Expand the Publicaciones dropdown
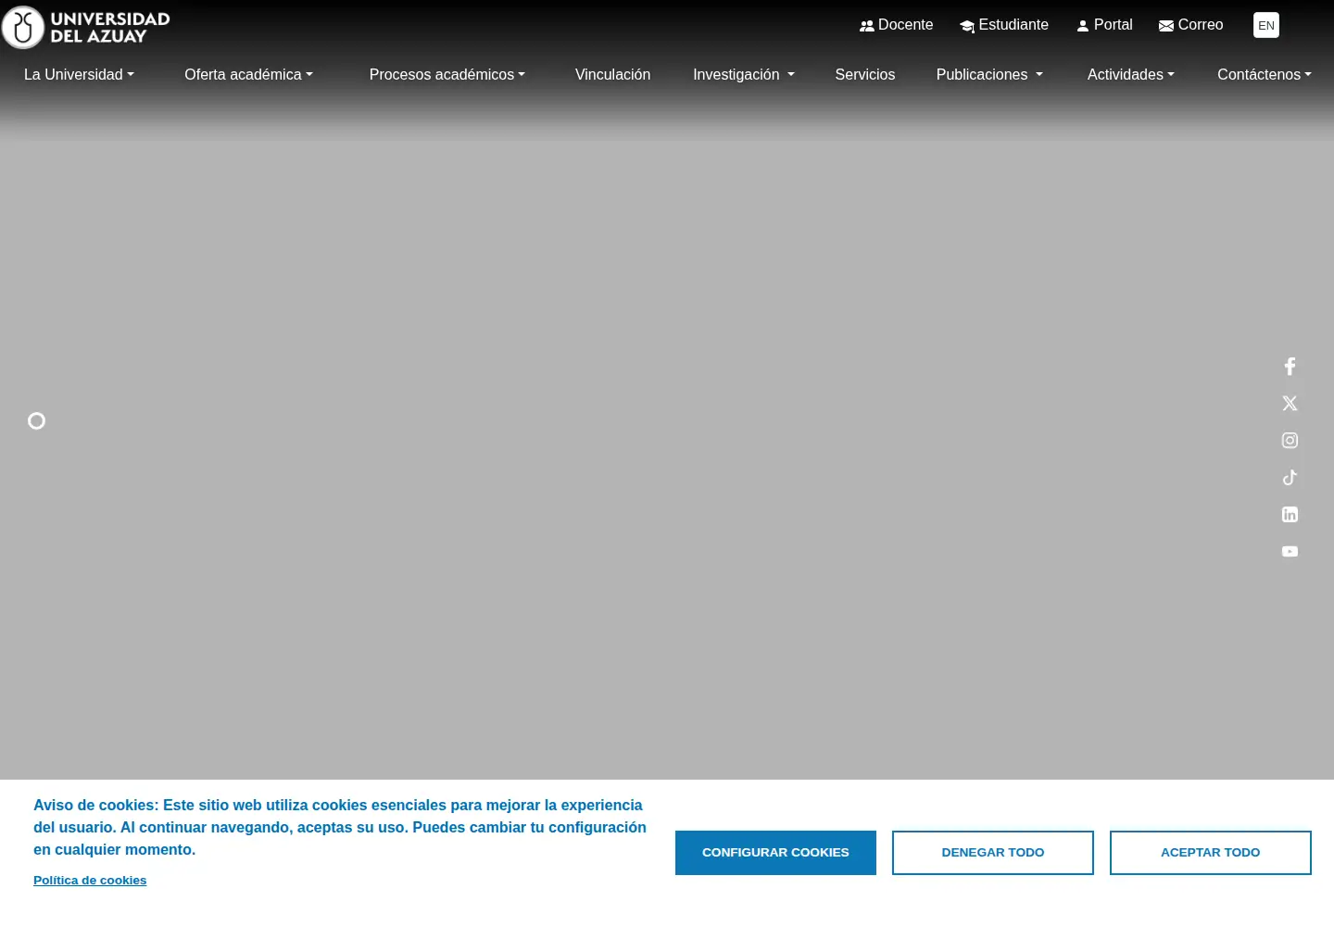 989,75
